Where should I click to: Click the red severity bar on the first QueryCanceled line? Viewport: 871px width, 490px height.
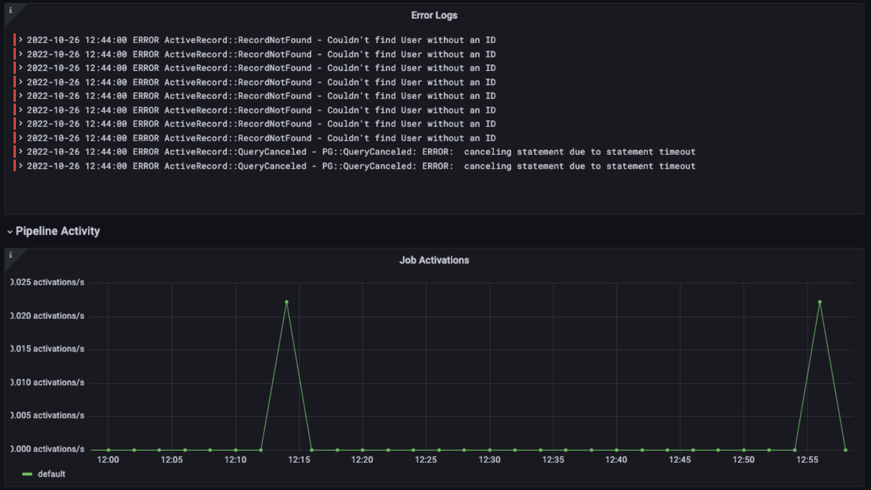[15, 151]
